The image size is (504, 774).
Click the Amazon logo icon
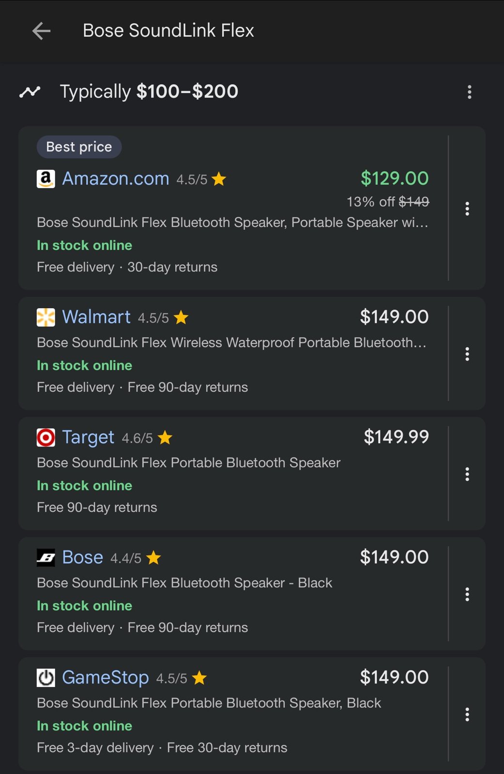pos(46,179)
